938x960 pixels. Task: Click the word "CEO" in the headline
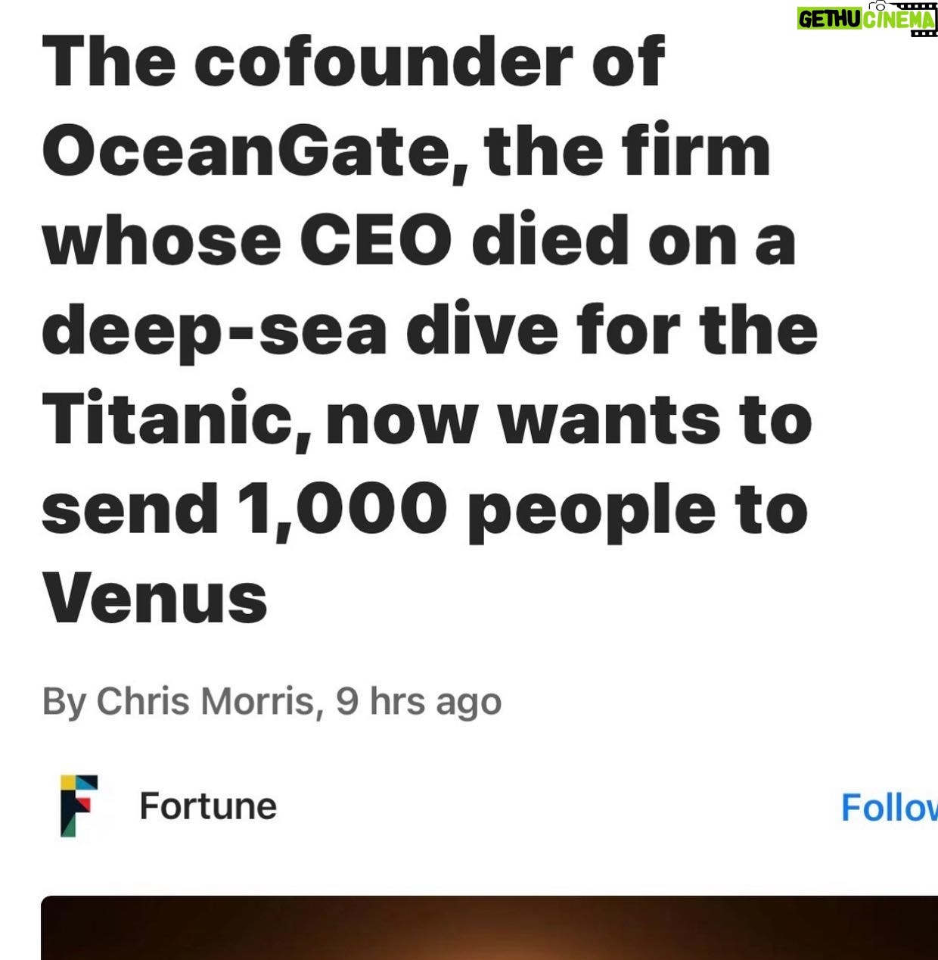click(x=376, y=241)
